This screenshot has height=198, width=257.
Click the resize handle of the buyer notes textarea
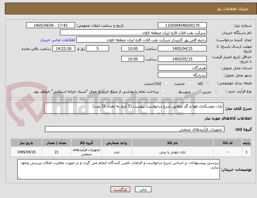(19, 178)
